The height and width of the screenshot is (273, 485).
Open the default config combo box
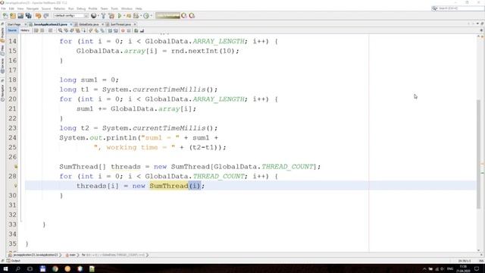click(70, 15)
